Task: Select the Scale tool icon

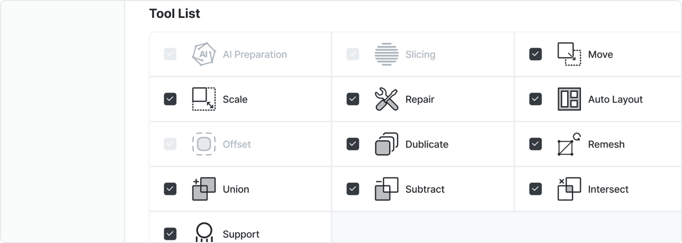Action: click(x=204, y=99)
